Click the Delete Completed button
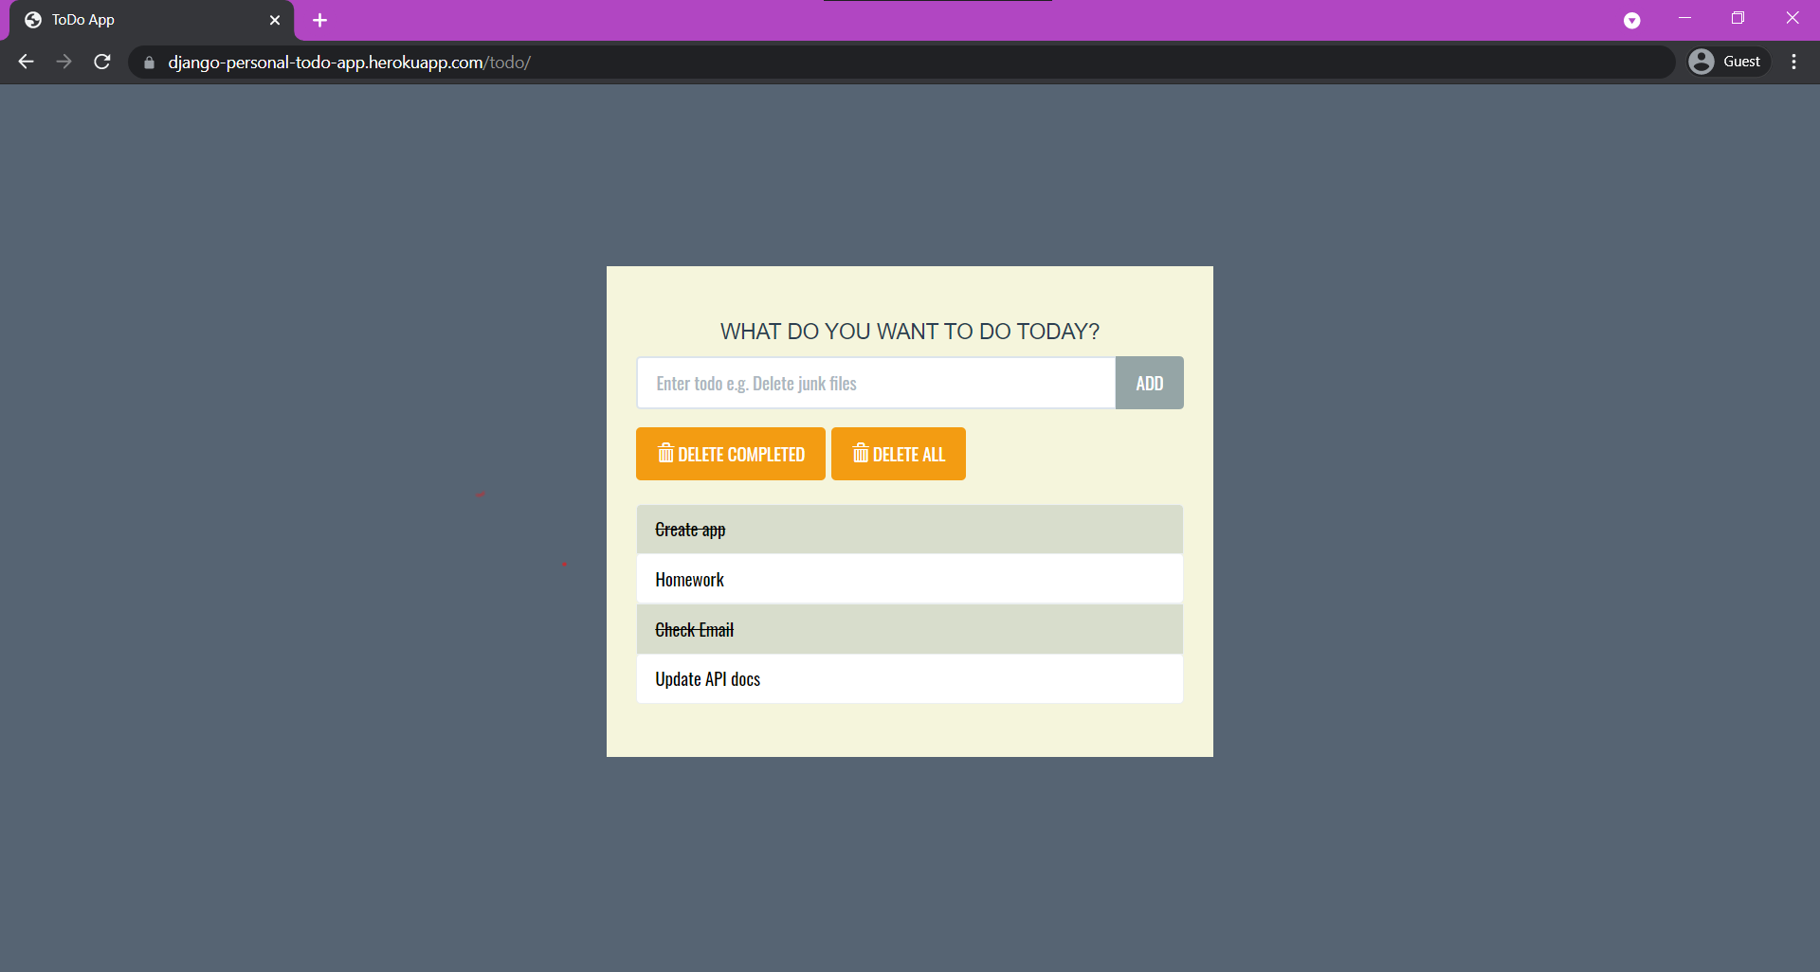 [730, 454]
